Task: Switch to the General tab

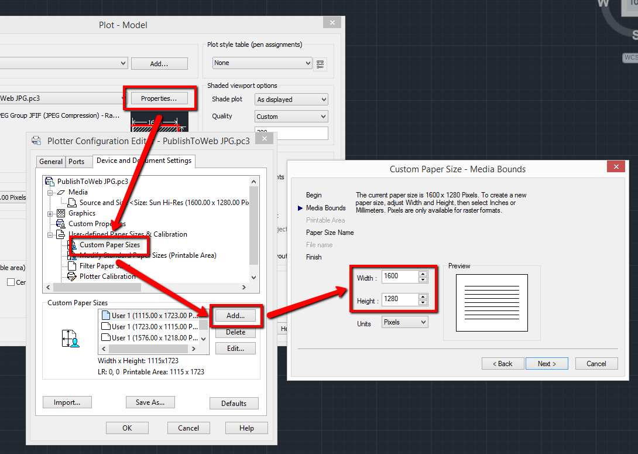Action: tap(51, 162)
